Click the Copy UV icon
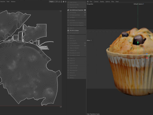The height and width of the screenshot is (115, 153). click(68, 58)
